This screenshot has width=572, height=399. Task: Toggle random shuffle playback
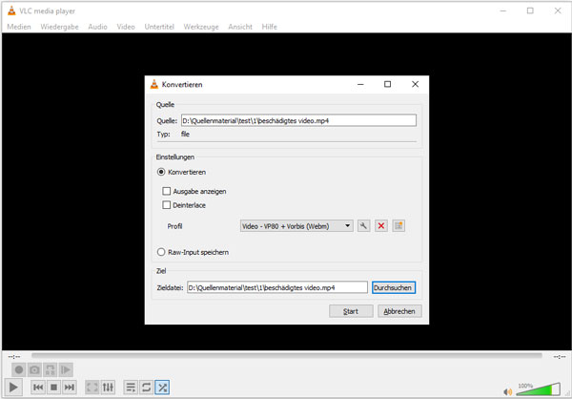click(x=162, y=387)
